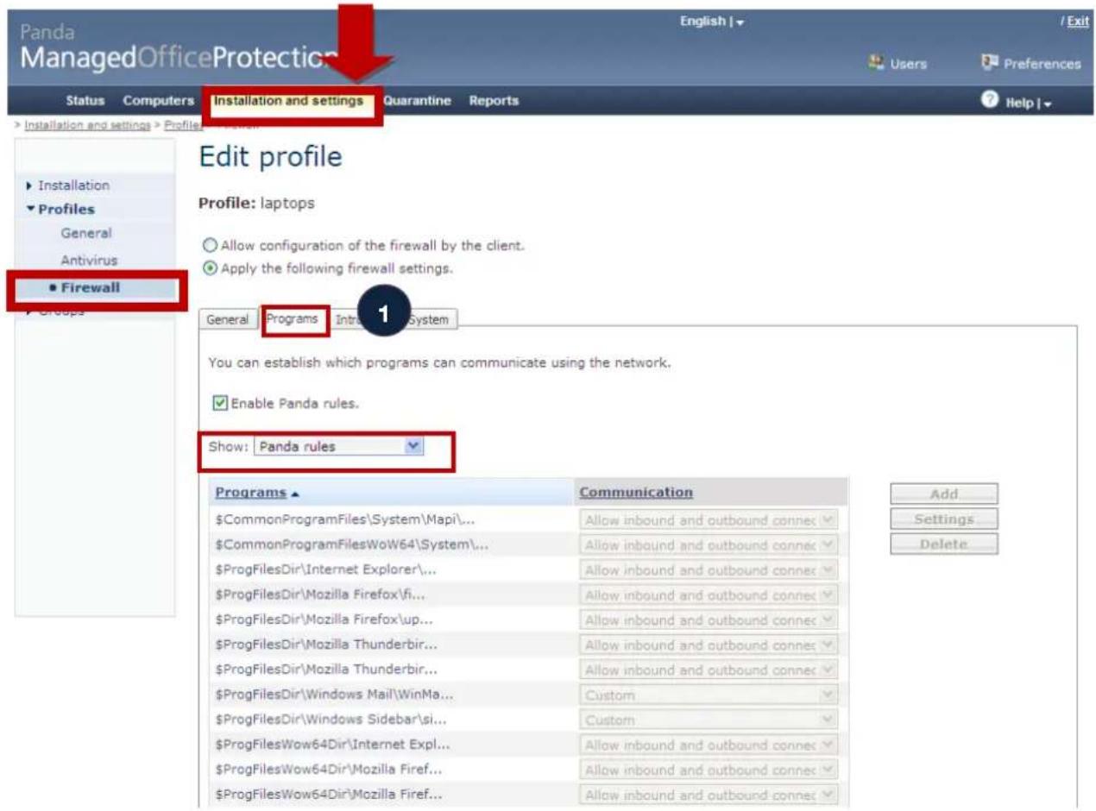Viewport: 1096px width, 811px height.
Task: Select Firewall in the sidebar
Action: point(90,287)
